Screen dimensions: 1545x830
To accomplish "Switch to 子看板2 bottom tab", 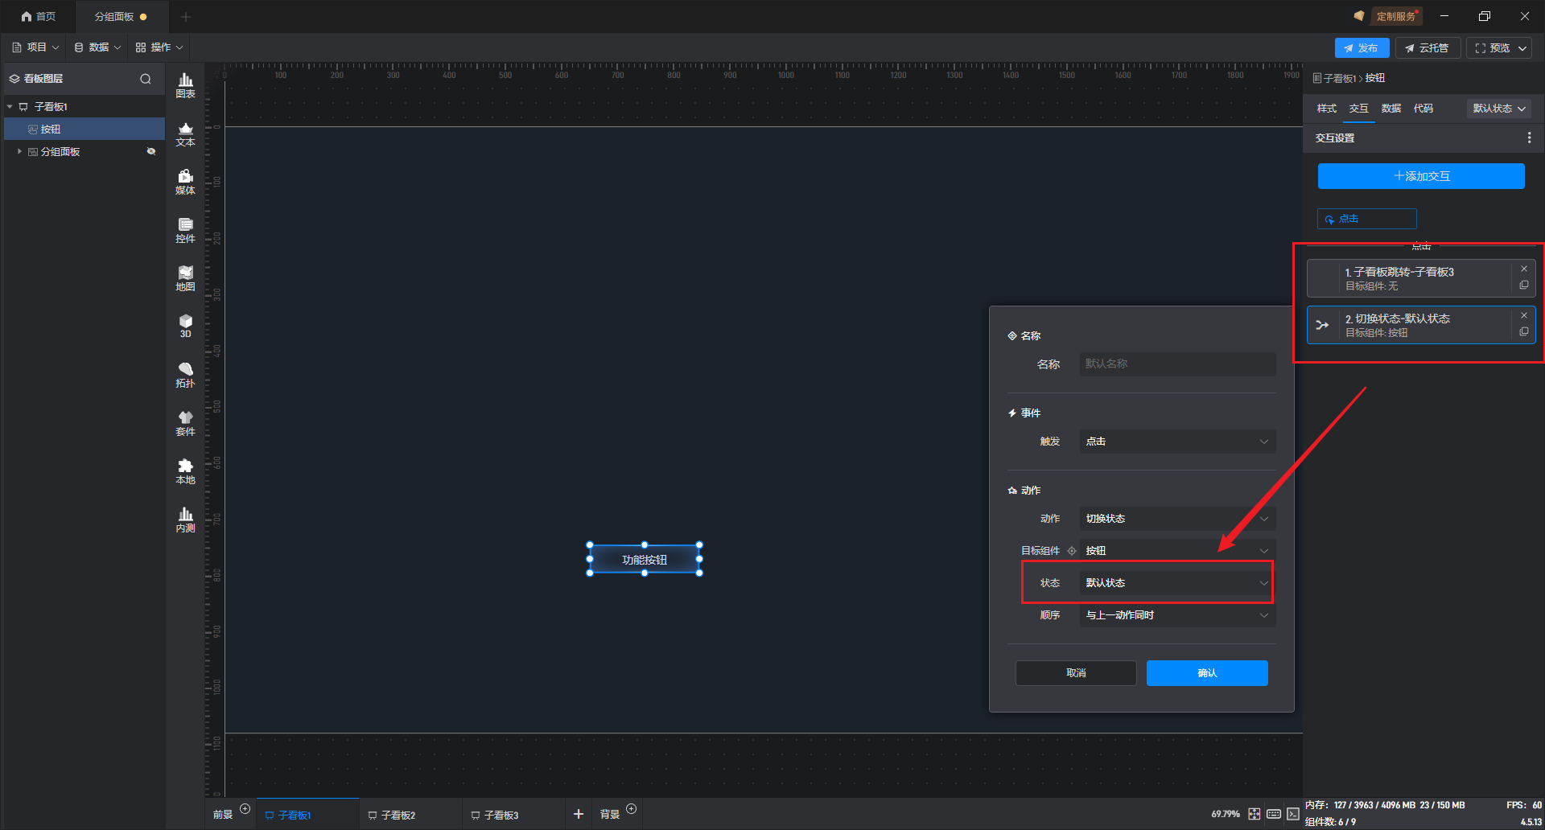I will click(x=398, y=815).
